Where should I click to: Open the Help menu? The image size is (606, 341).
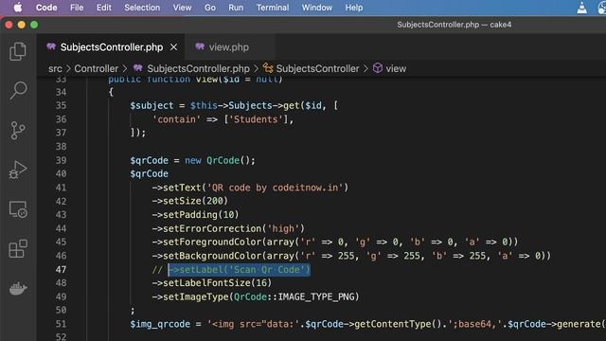(353, 8)
